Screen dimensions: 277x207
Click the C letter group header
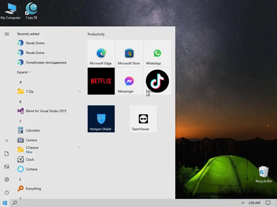(x=21, y=121)
